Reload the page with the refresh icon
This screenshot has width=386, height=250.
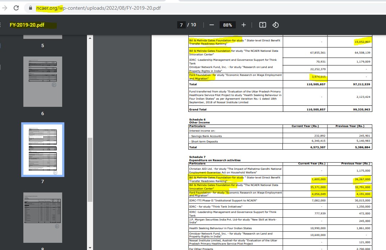tap(16, 8)
